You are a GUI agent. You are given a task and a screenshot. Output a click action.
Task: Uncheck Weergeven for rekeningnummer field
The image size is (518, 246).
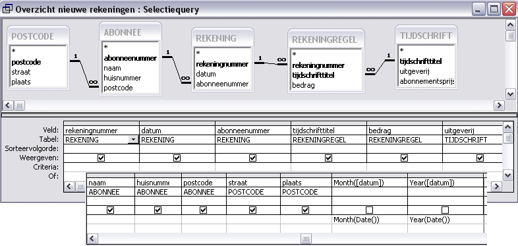pos(101,158)
